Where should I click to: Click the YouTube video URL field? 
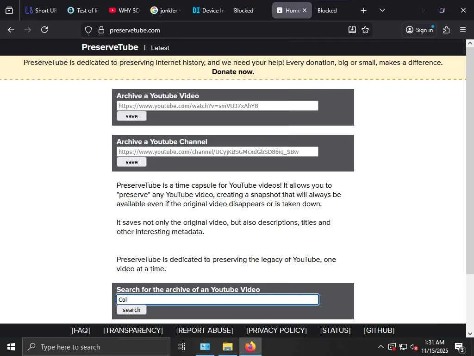[218, 106]
